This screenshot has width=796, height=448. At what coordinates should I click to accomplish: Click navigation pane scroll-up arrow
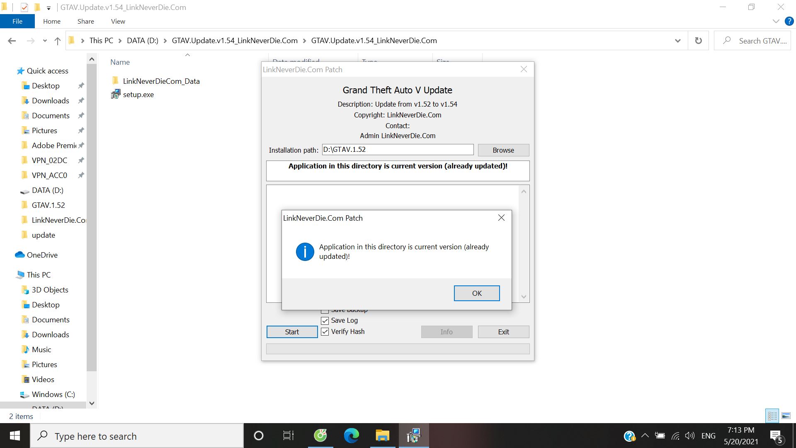(x=92, y=59)
